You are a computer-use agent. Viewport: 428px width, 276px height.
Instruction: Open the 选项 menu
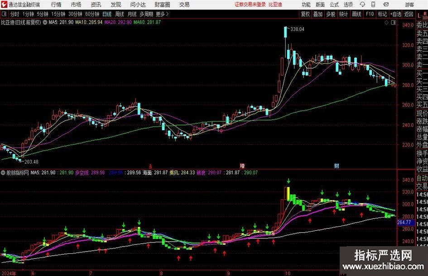(x=348, y=5)
